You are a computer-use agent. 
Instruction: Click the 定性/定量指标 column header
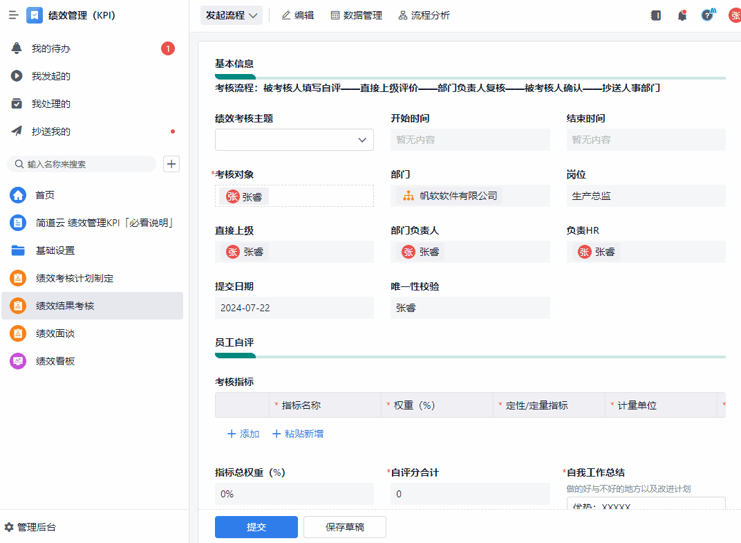tap(549, 405)
